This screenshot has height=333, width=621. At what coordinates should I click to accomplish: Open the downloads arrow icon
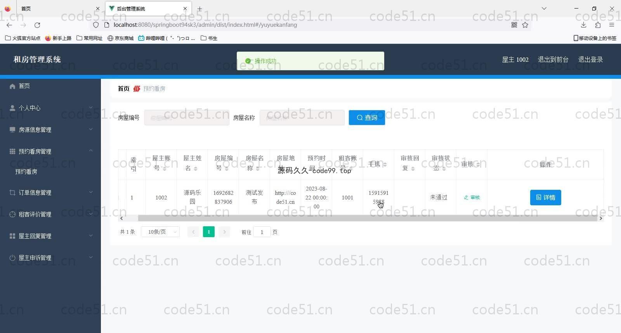[583, 25]
